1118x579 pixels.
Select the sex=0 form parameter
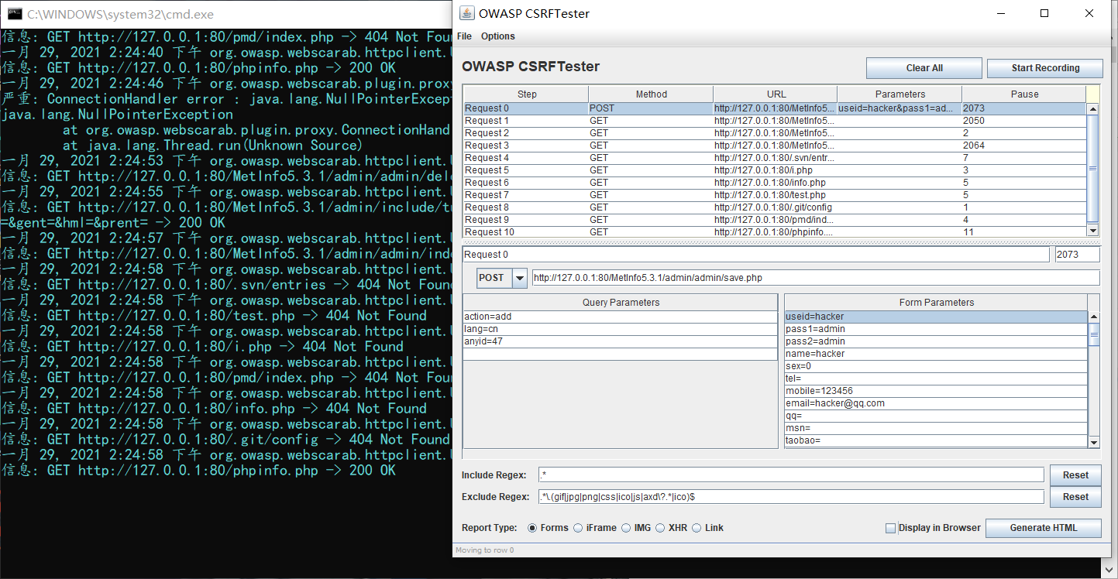click(x=936, y=366)
